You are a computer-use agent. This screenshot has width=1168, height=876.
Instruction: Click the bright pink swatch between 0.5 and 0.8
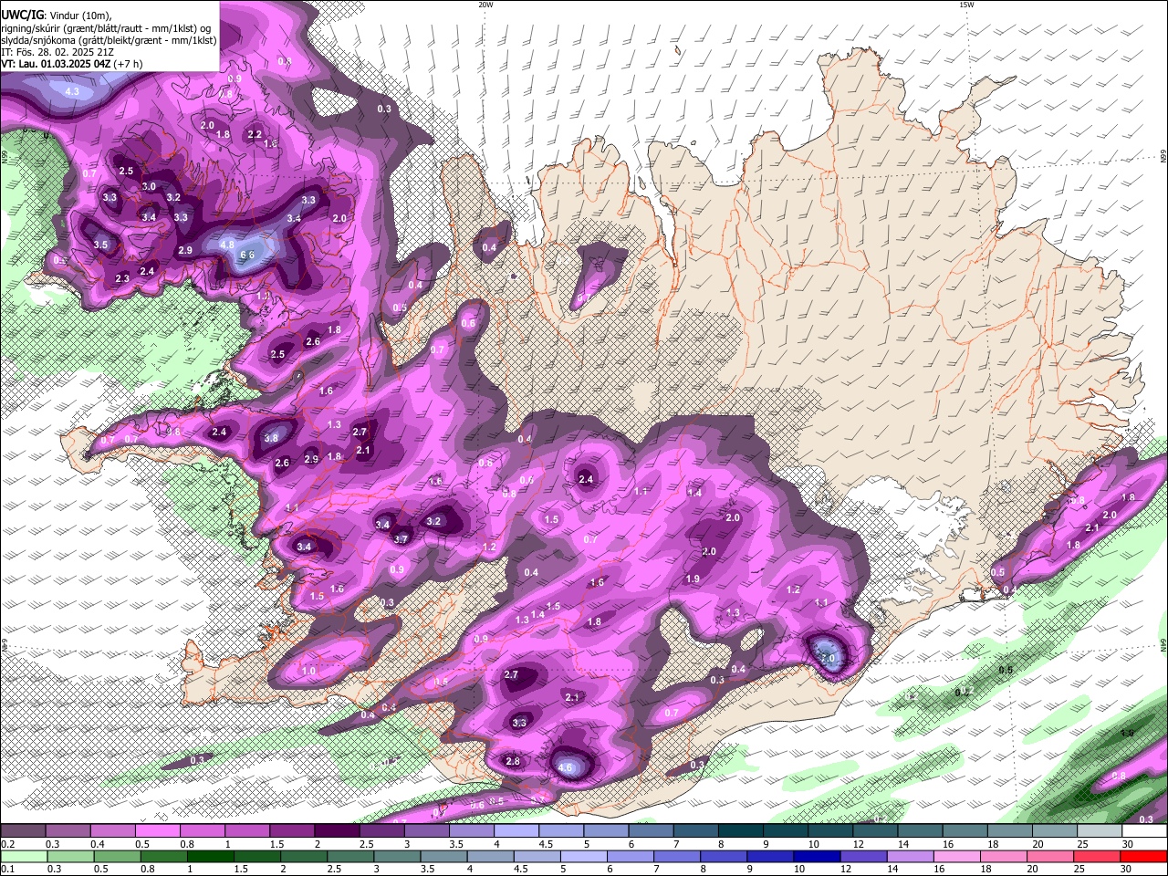[158, 830]
